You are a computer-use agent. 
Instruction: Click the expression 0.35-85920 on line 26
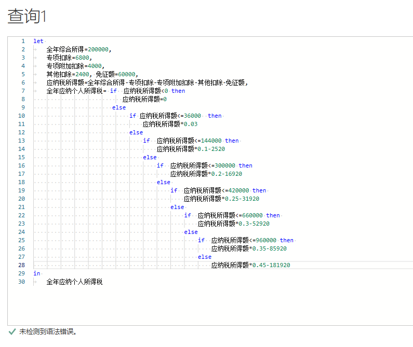coord(270,248)
